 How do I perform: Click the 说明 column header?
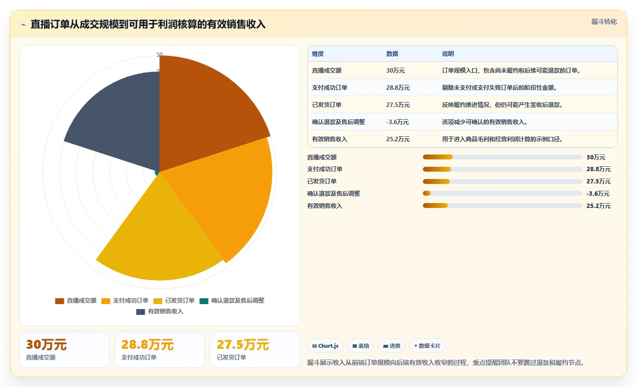coord(448,54)
